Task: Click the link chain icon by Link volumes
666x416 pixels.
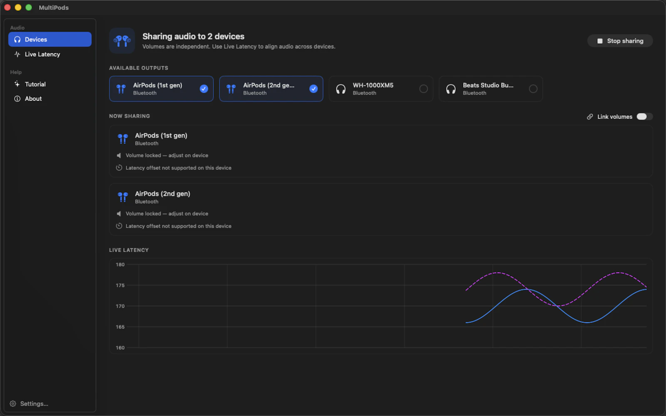Action: 590,116
